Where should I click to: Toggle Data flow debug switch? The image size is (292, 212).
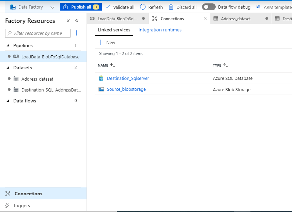click(209, 7)
